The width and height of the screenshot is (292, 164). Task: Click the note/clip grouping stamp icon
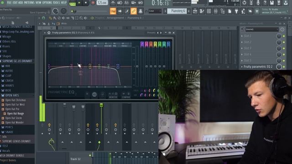click(141, 11)
